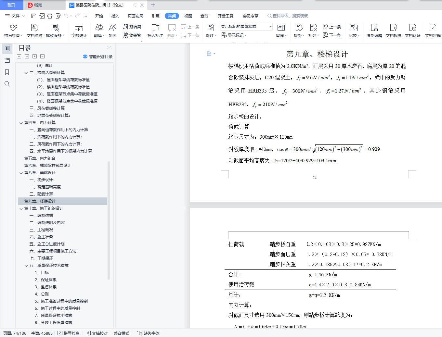Switch to the 开始 ribbon tab
The image size is (442, 337).
point(99,16)
